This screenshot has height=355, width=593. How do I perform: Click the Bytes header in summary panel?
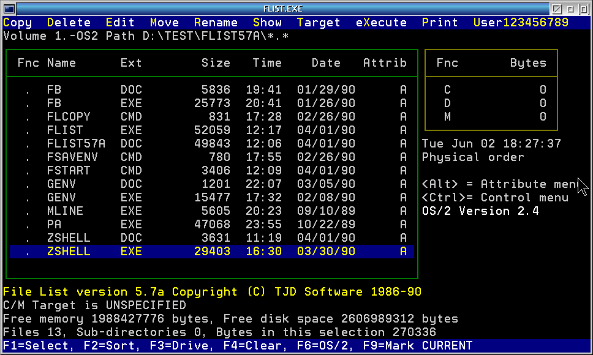tap(528, 62)
